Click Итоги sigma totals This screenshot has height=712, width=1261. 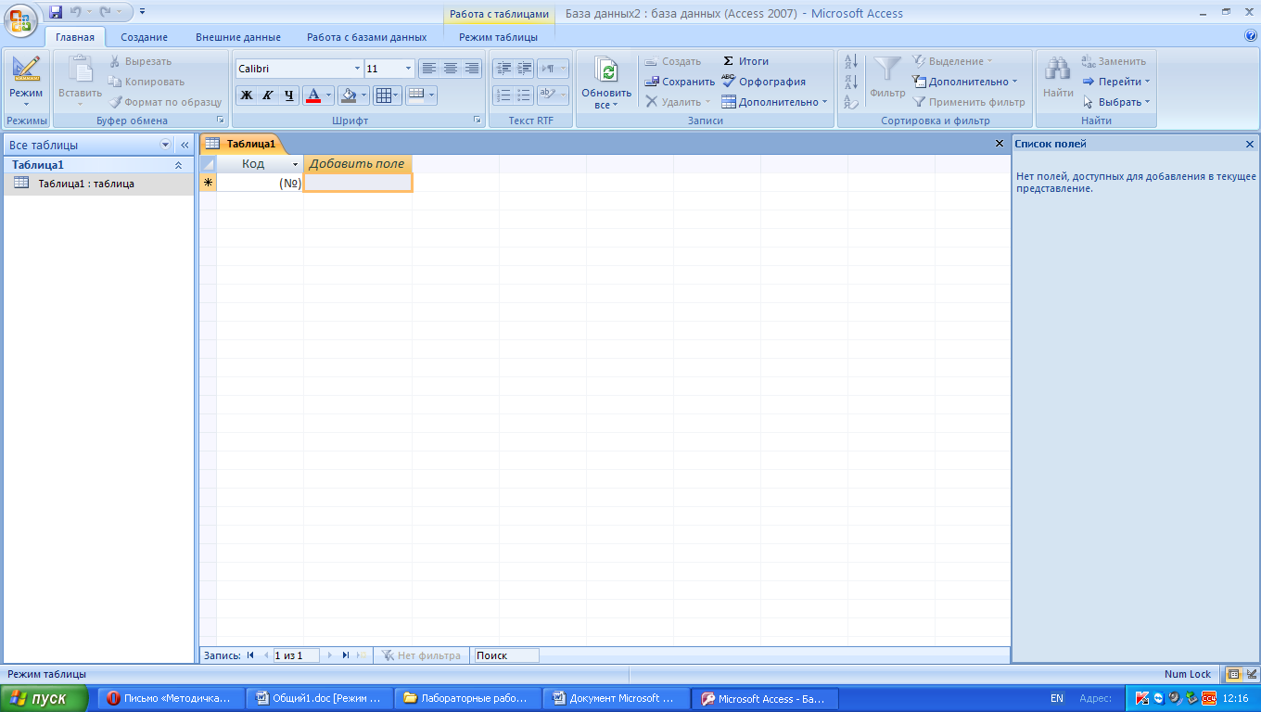[x=745, y=61]
